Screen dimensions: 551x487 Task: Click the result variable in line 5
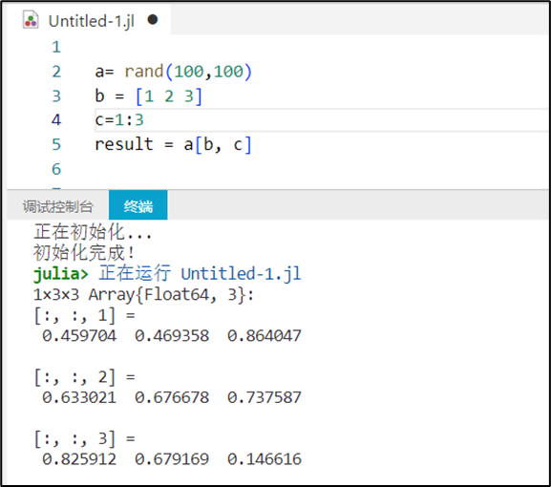pyautogui.click(x=124, y=144)
